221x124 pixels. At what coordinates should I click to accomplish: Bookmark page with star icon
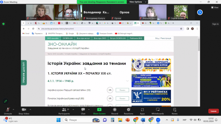[181, 29]
